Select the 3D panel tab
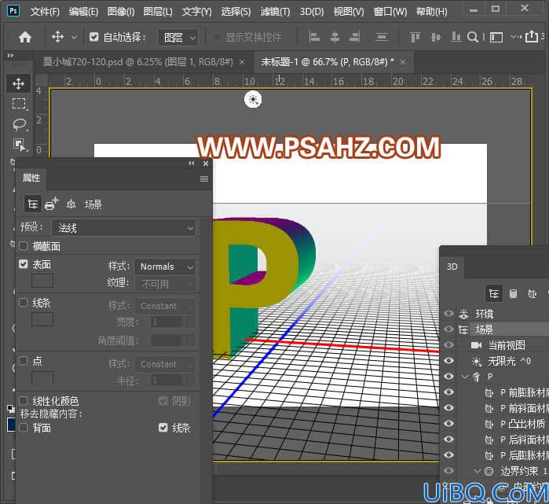This screenshot has width=549, height=504. click(x=452, y=267)
